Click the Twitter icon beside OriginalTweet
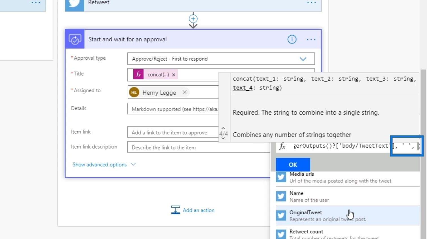The image size is (427, 239). click(x=281, y=215)
